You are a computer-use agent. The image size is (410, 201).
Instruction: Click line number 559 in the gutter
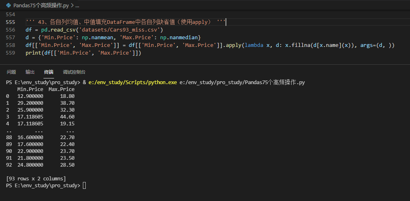tap(11, 53)
